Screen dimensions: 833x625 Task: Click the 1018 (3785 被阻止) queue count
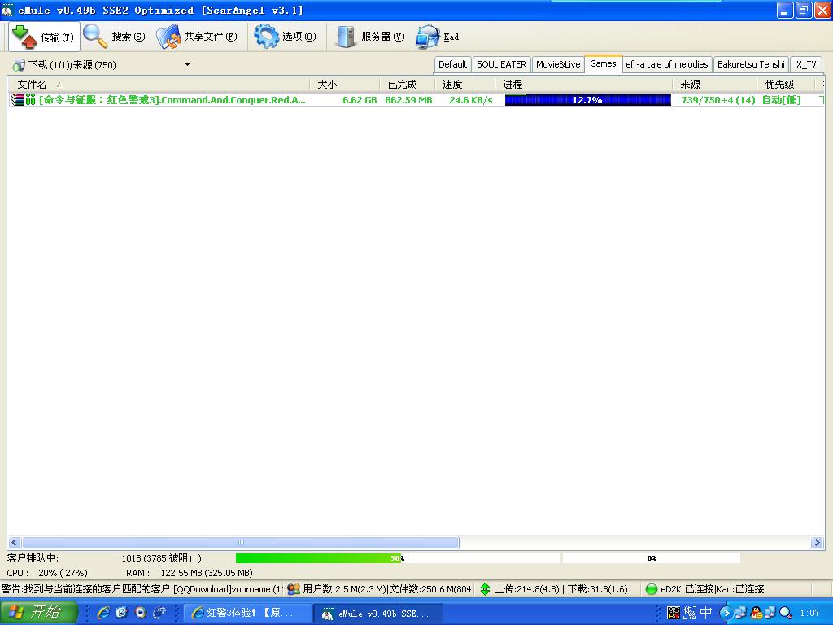click(x=162, y=558)
